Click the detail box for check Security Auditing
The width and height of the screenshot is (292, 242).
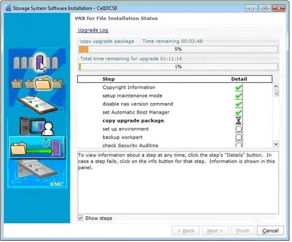[238, 145]
